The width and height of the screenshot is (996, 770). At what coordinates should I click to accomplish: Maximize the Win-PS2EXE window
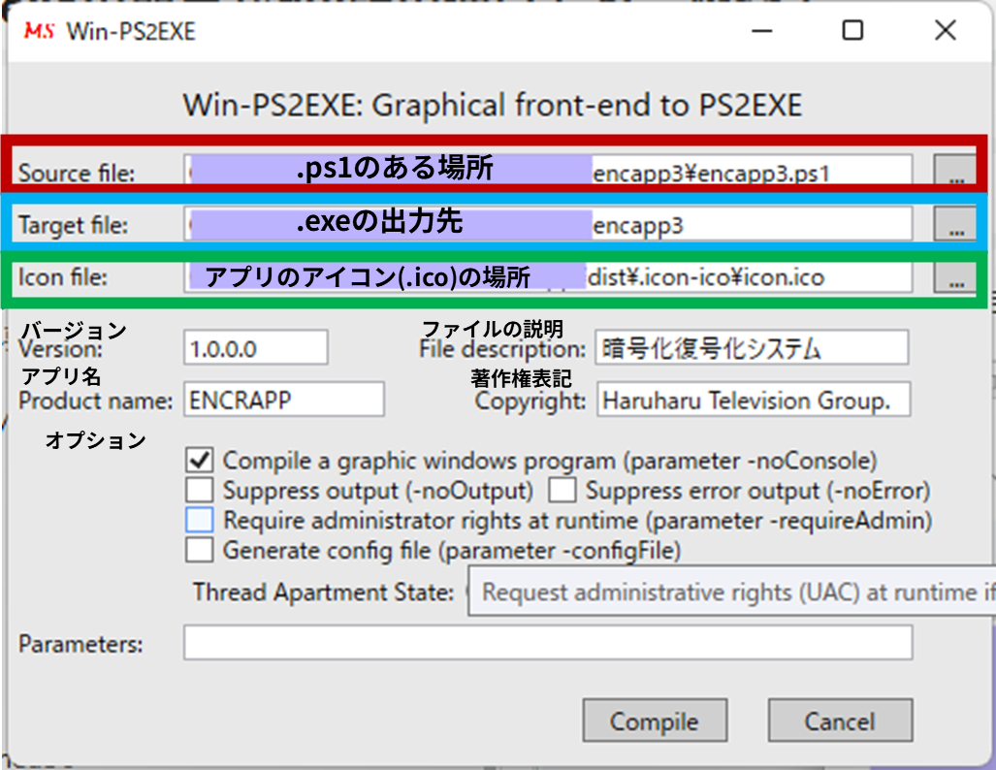pyautogui.click(x=852, y=30)
